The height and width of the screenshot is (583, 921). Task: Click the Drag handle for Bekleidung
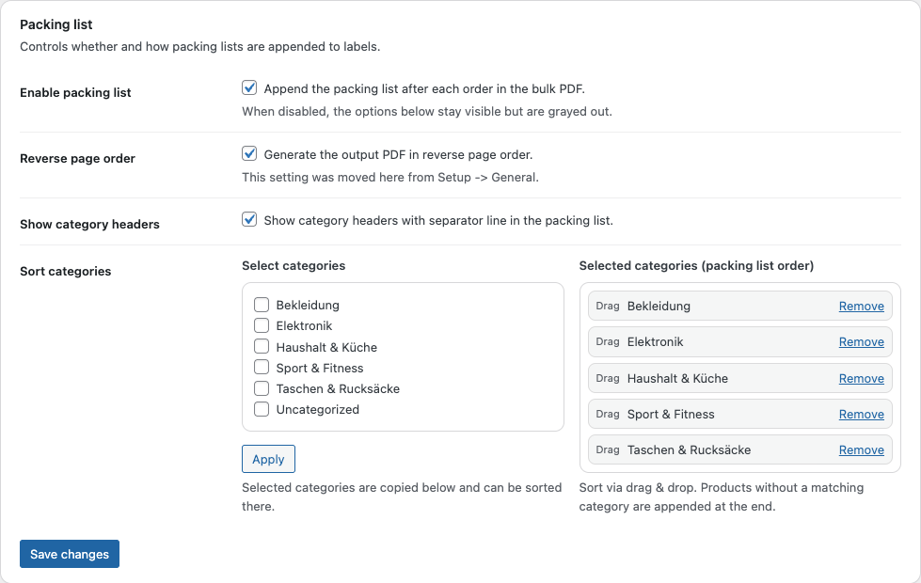608,306
